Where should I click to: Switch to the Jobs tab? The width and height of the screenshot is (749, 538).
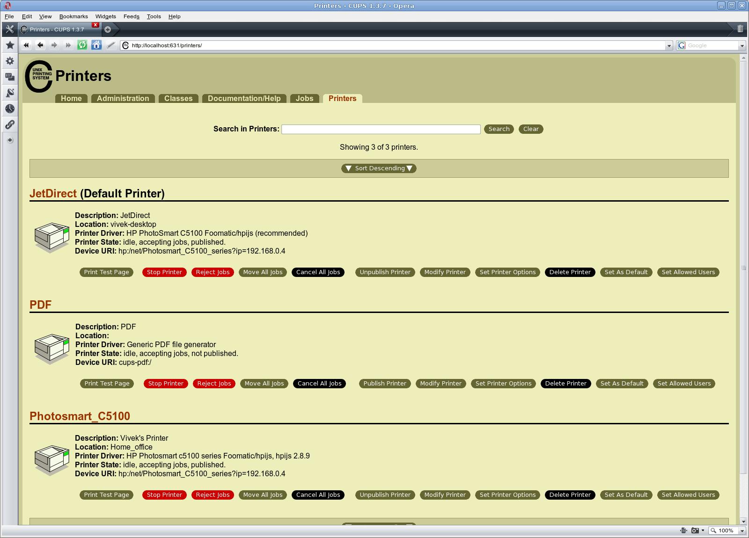(305, 98)
